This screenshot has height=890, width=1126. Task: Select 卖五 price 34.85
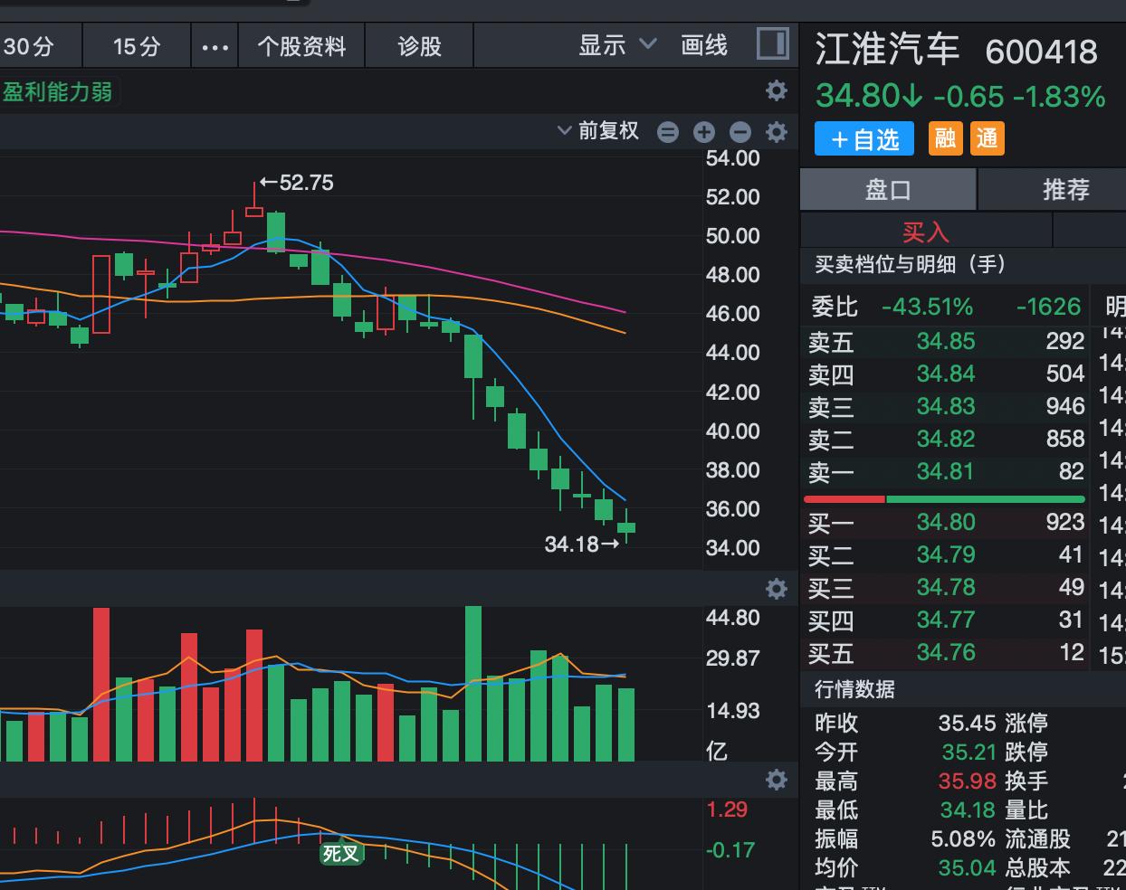point(946,341)
